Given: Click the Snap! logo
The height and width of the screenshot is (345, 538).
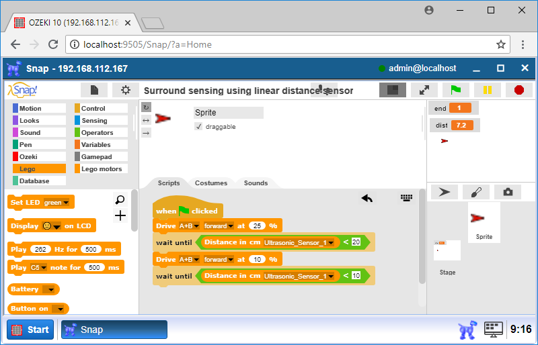Looking at the screenshot, I should click(22, 90).
